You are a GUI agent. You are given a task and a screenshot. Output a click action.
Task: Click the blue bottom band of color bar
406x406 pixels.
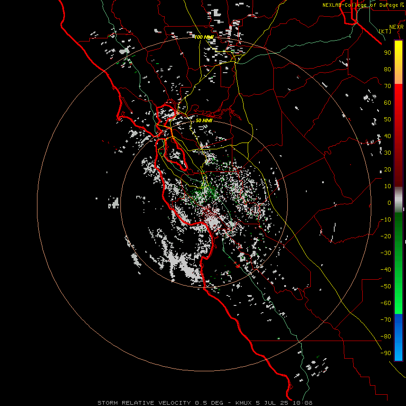click(398, 337)
